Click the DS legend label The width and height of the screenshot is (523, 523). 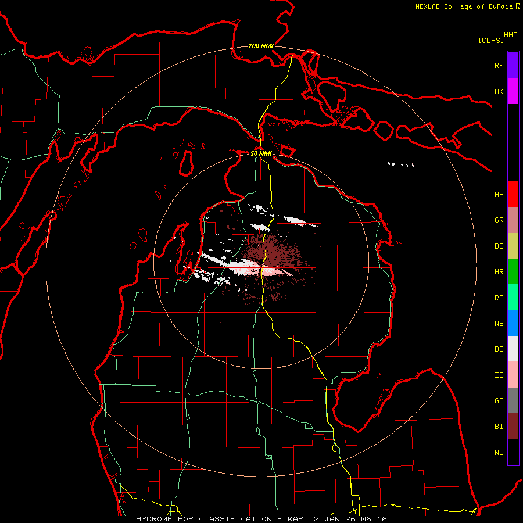(x=499, y=349)
